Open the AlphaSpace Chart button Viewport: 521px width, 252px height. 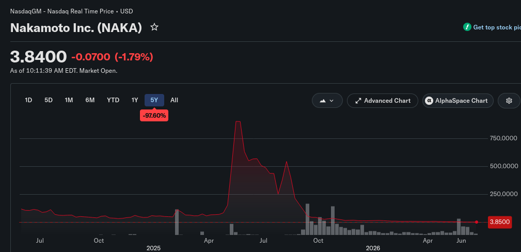tap(458, 101)
